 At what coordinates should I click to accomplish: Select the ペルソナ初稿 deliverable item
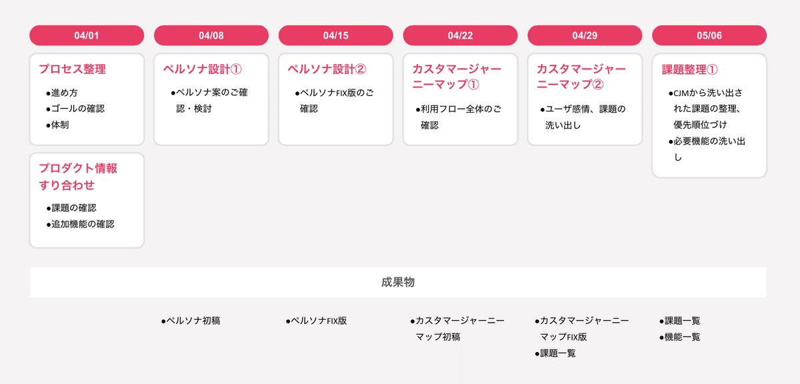(x=191, y=321)
